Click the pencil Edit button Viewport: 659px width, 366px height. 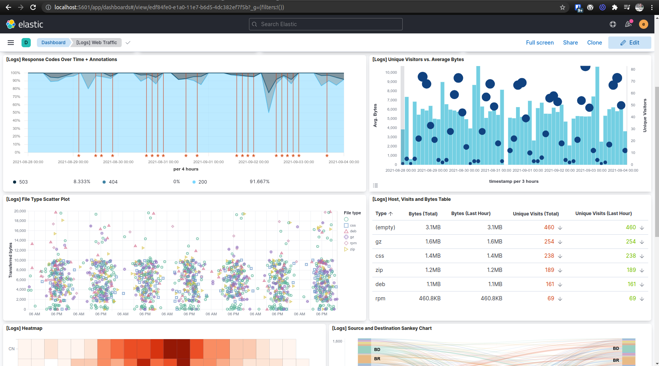pos(629,43)
